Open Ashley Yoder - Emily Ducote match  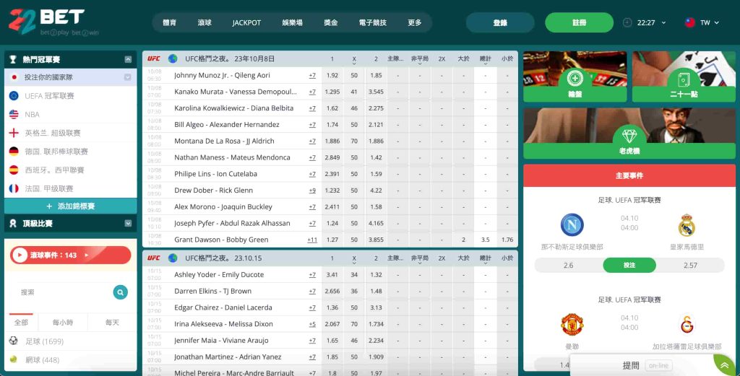tap(219, 275)
